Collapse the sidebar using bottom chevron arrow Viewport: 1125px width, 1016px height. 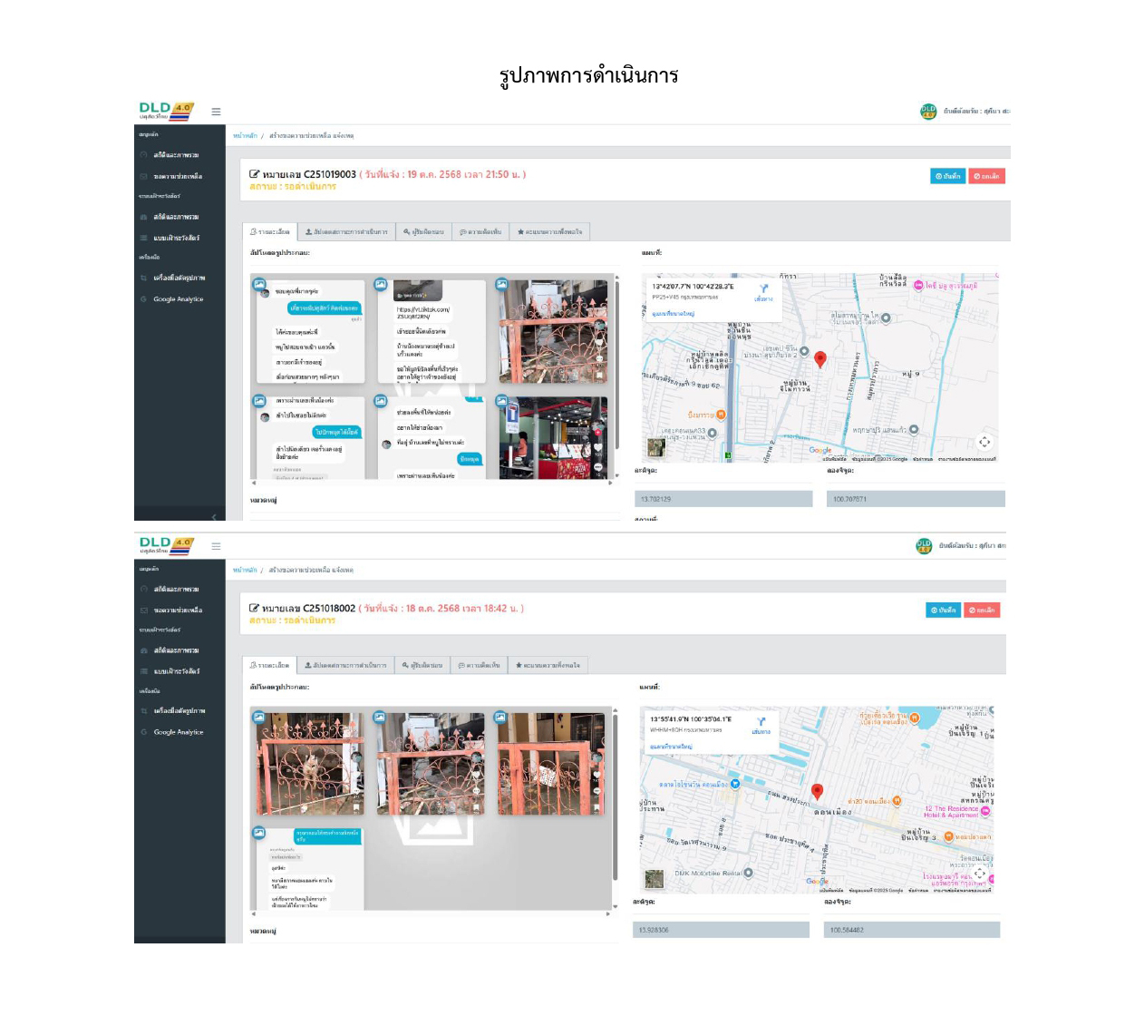point(214,516)
